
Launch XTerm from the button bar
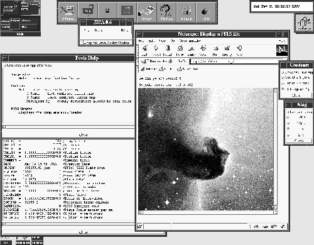point(68,12)
